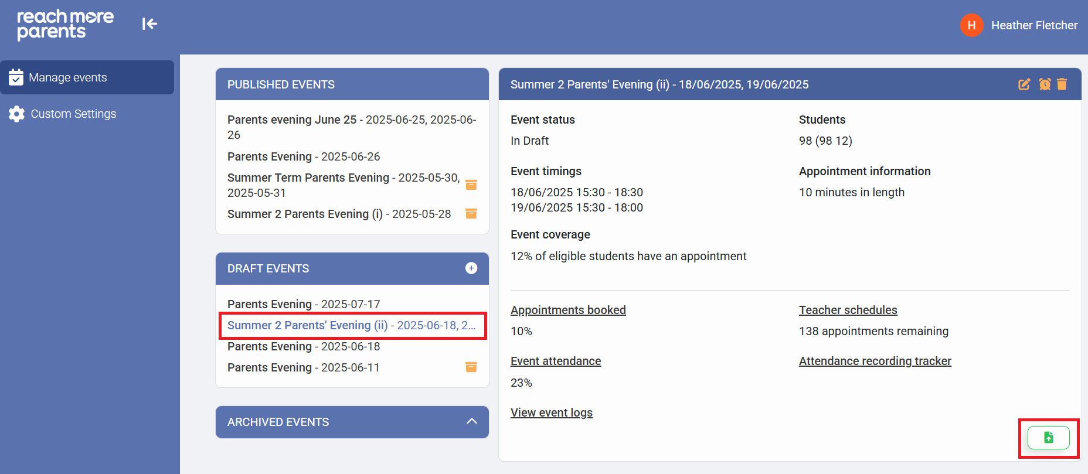Open Teacher schedules link
Screen dimensions: 1088x474
tap(848, 310)
